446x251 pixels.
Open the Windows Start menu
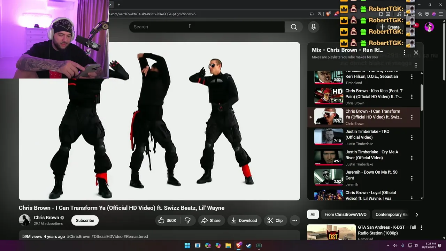click(187, 245)
